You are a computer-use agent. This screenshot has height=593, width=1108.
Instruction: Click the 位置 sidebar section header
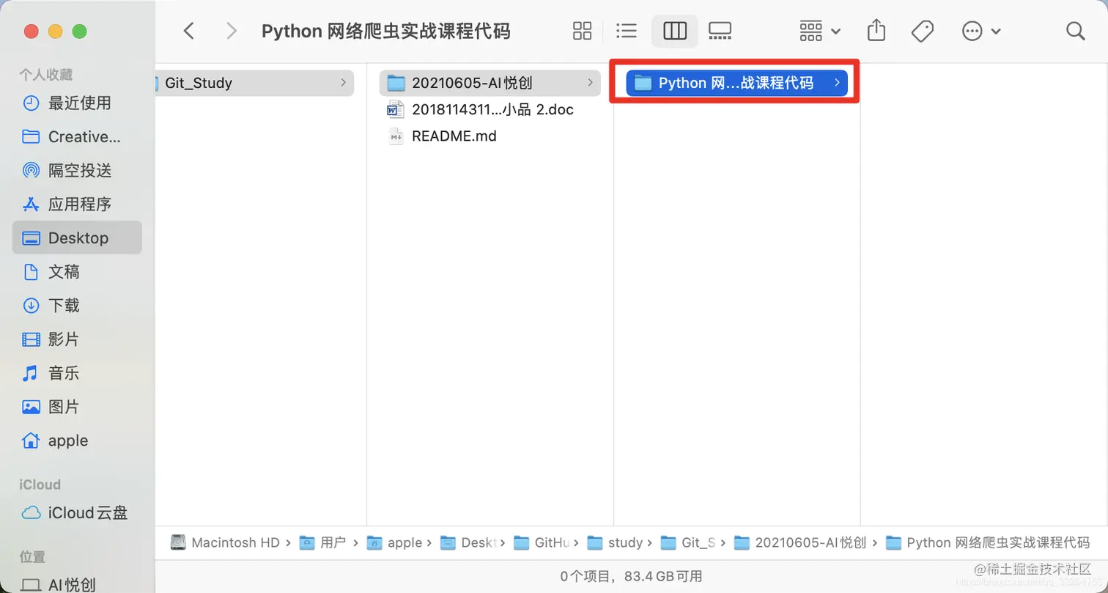[x=32, y=556]
